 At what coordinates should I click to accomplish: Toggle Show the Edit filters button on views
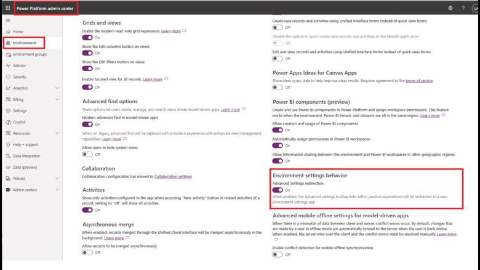87,68
